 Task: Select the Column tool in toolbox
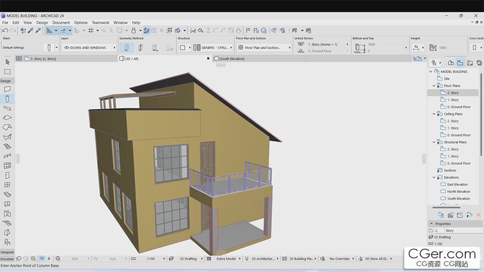(x=7, y=99)
